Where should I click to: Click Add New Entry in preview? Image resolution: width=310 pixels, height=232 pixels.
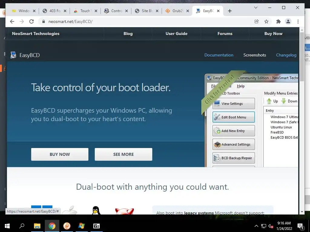[234, 130]
